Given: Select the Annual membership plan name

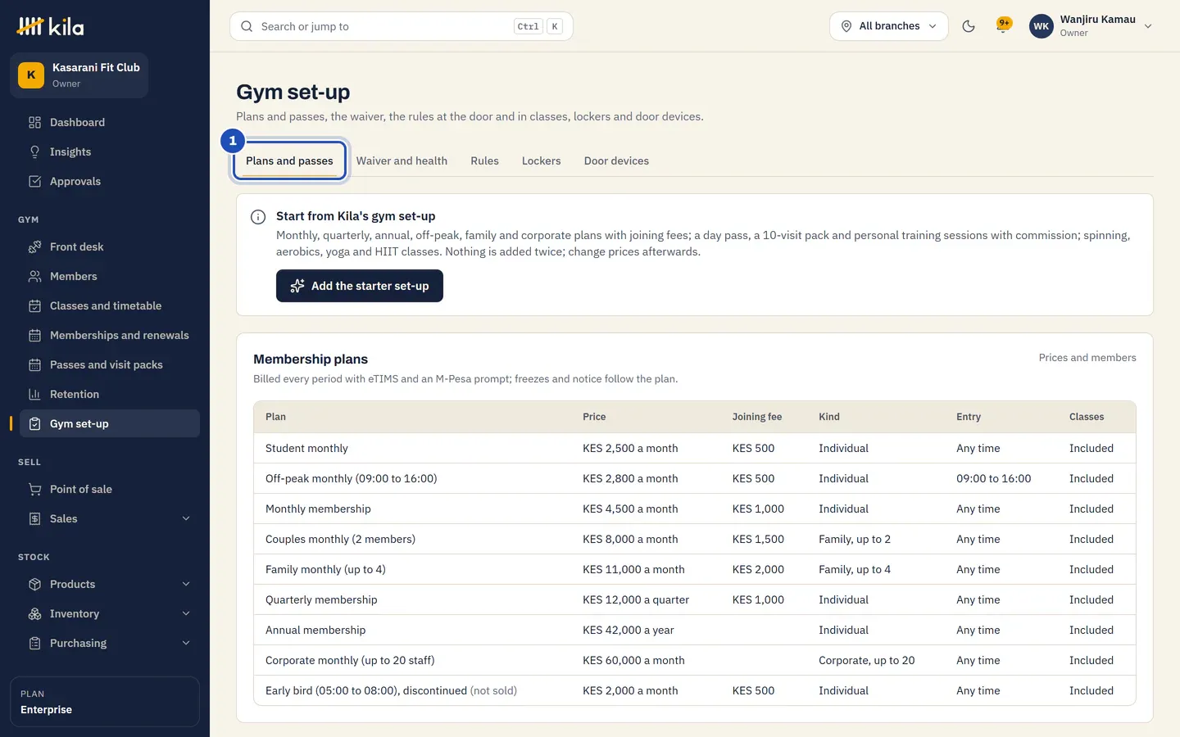Looking at the screenshot, I should [x=315, y=630].
